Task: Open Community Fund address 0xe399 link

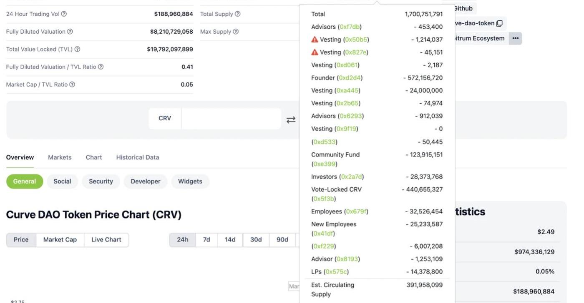Action: coord(325,164)
